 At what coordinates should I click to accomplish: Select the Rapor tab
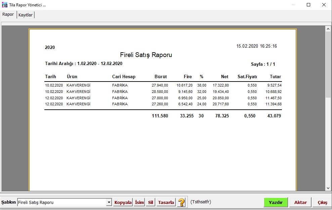point(8,15)
